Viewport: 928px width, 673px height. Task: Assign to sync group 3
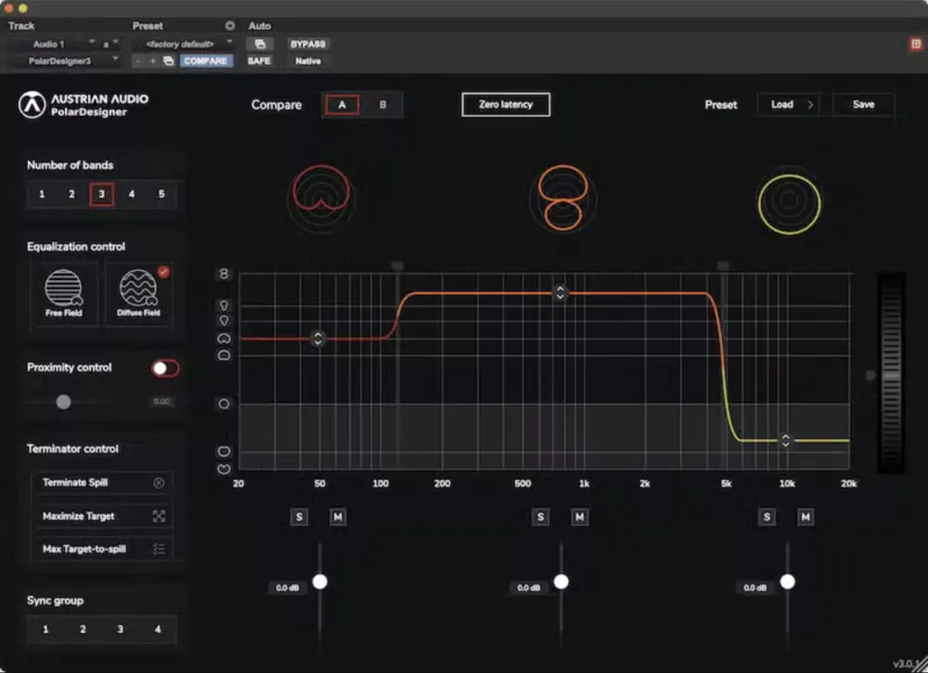click(120, 629)
